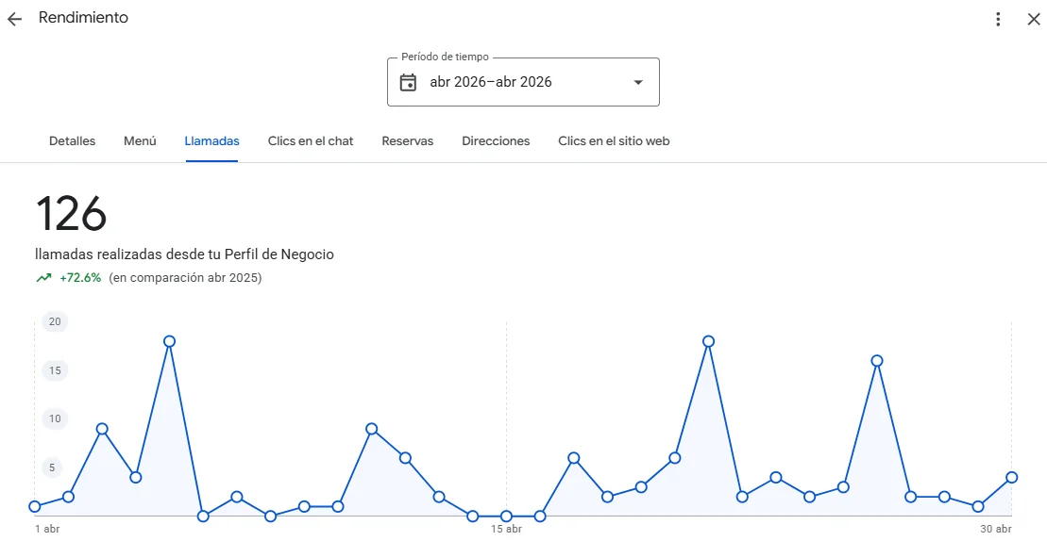The height and width of the screenshot is (541, 1047).
Task: Click the Rendimiento page title
Action: [x=83, y=18]
